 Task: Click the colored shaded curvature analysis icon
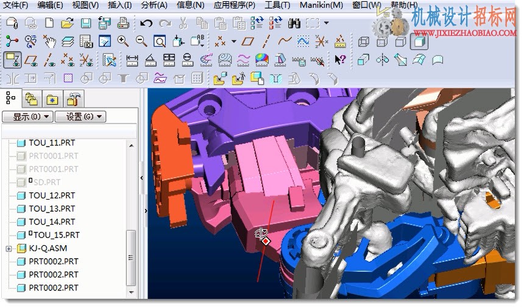pyautogui.click(x=261, y=60)
